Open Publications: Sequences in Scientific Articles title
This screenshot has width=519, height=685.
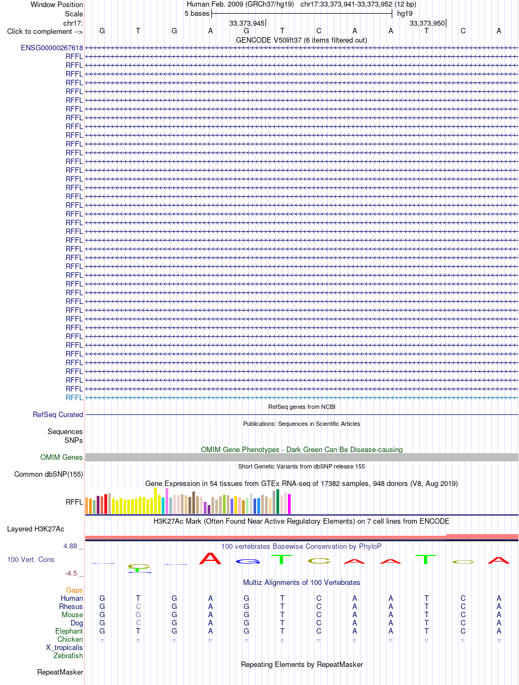[302, 424]
